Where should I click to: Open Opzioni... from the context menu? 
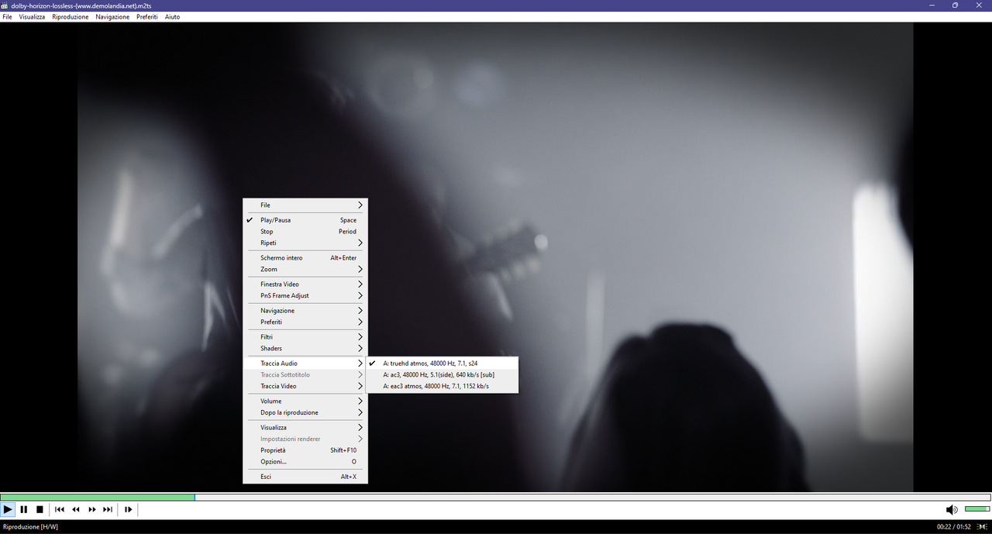pos(305,461)
